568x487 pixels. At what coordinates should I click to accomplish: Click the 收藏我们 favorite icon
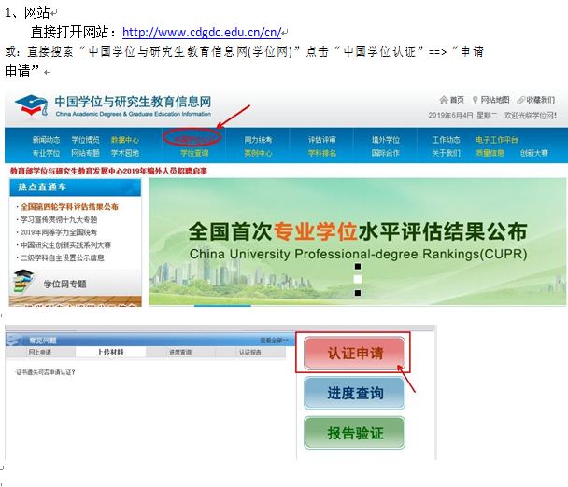tap(519, 100)
